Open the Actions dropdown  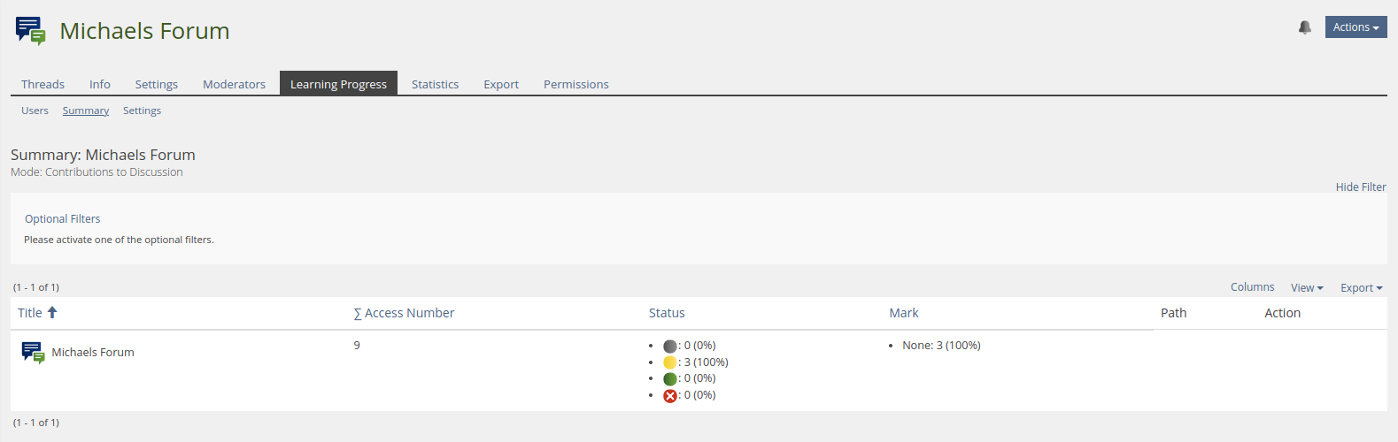coord(1356,27)
